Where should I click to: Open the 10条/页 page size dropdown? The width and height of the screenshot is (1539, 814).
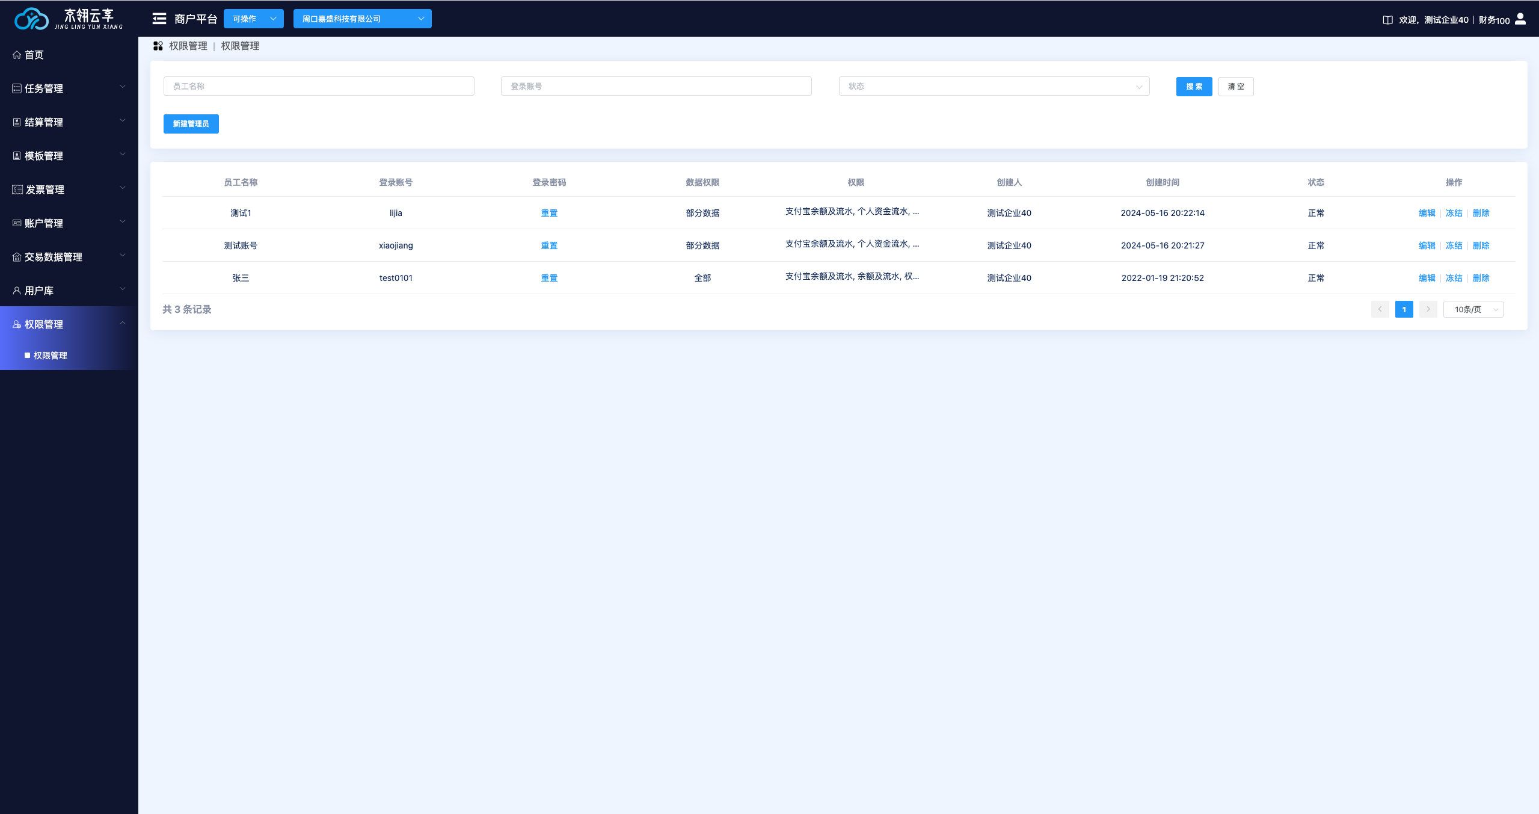tap(1473, 309)
